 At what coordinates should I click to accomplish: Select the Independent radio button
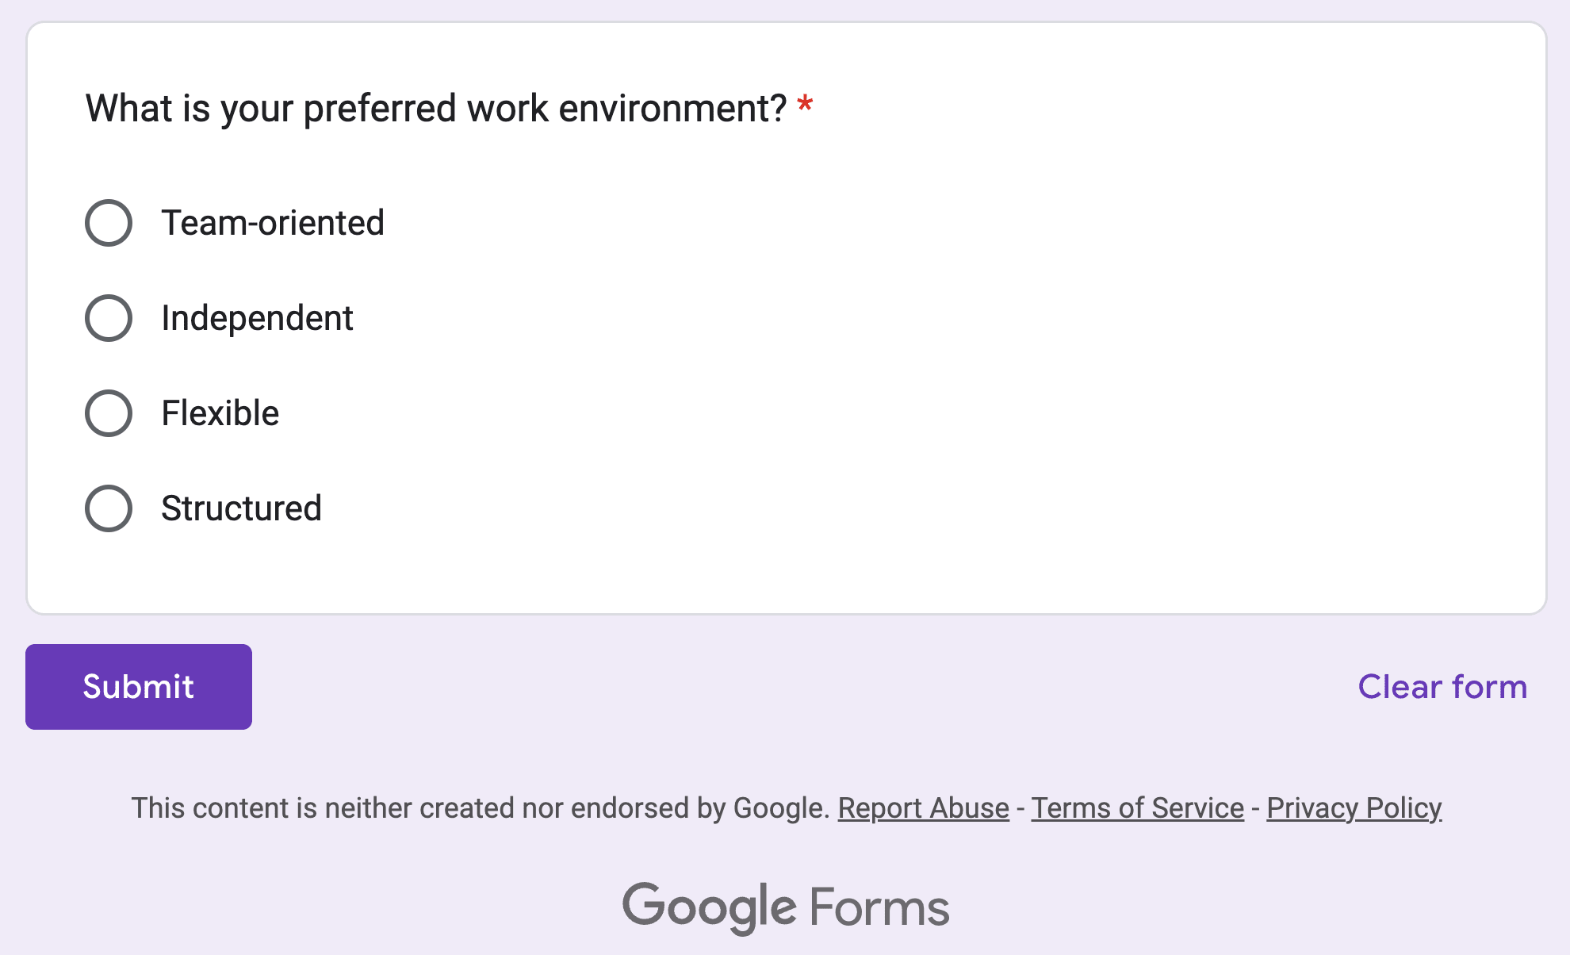(109, 318)
